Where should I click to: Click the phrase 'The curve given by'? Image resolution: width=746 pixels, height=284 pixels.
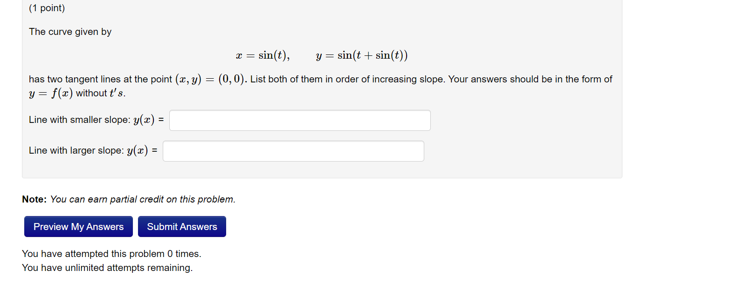point(70,32)
